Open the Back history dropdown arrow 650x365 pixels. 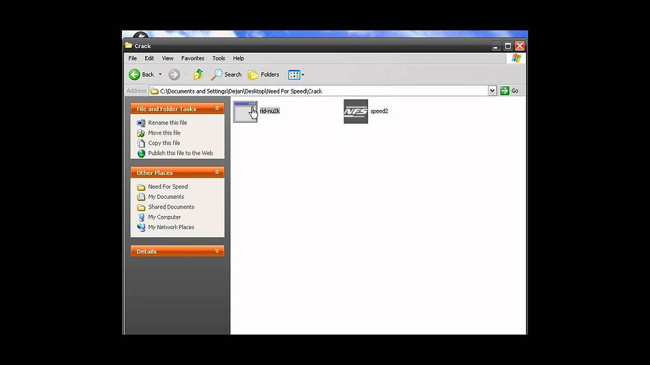coord(160,74)
